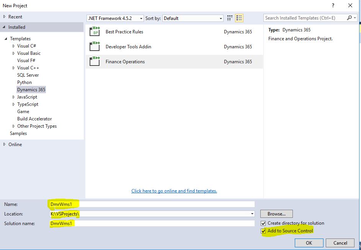Image resolution: width=361 pixels, height=250 pixels.
Task: Select the Developer Tools Addin template name
Action: click(128, 46)
